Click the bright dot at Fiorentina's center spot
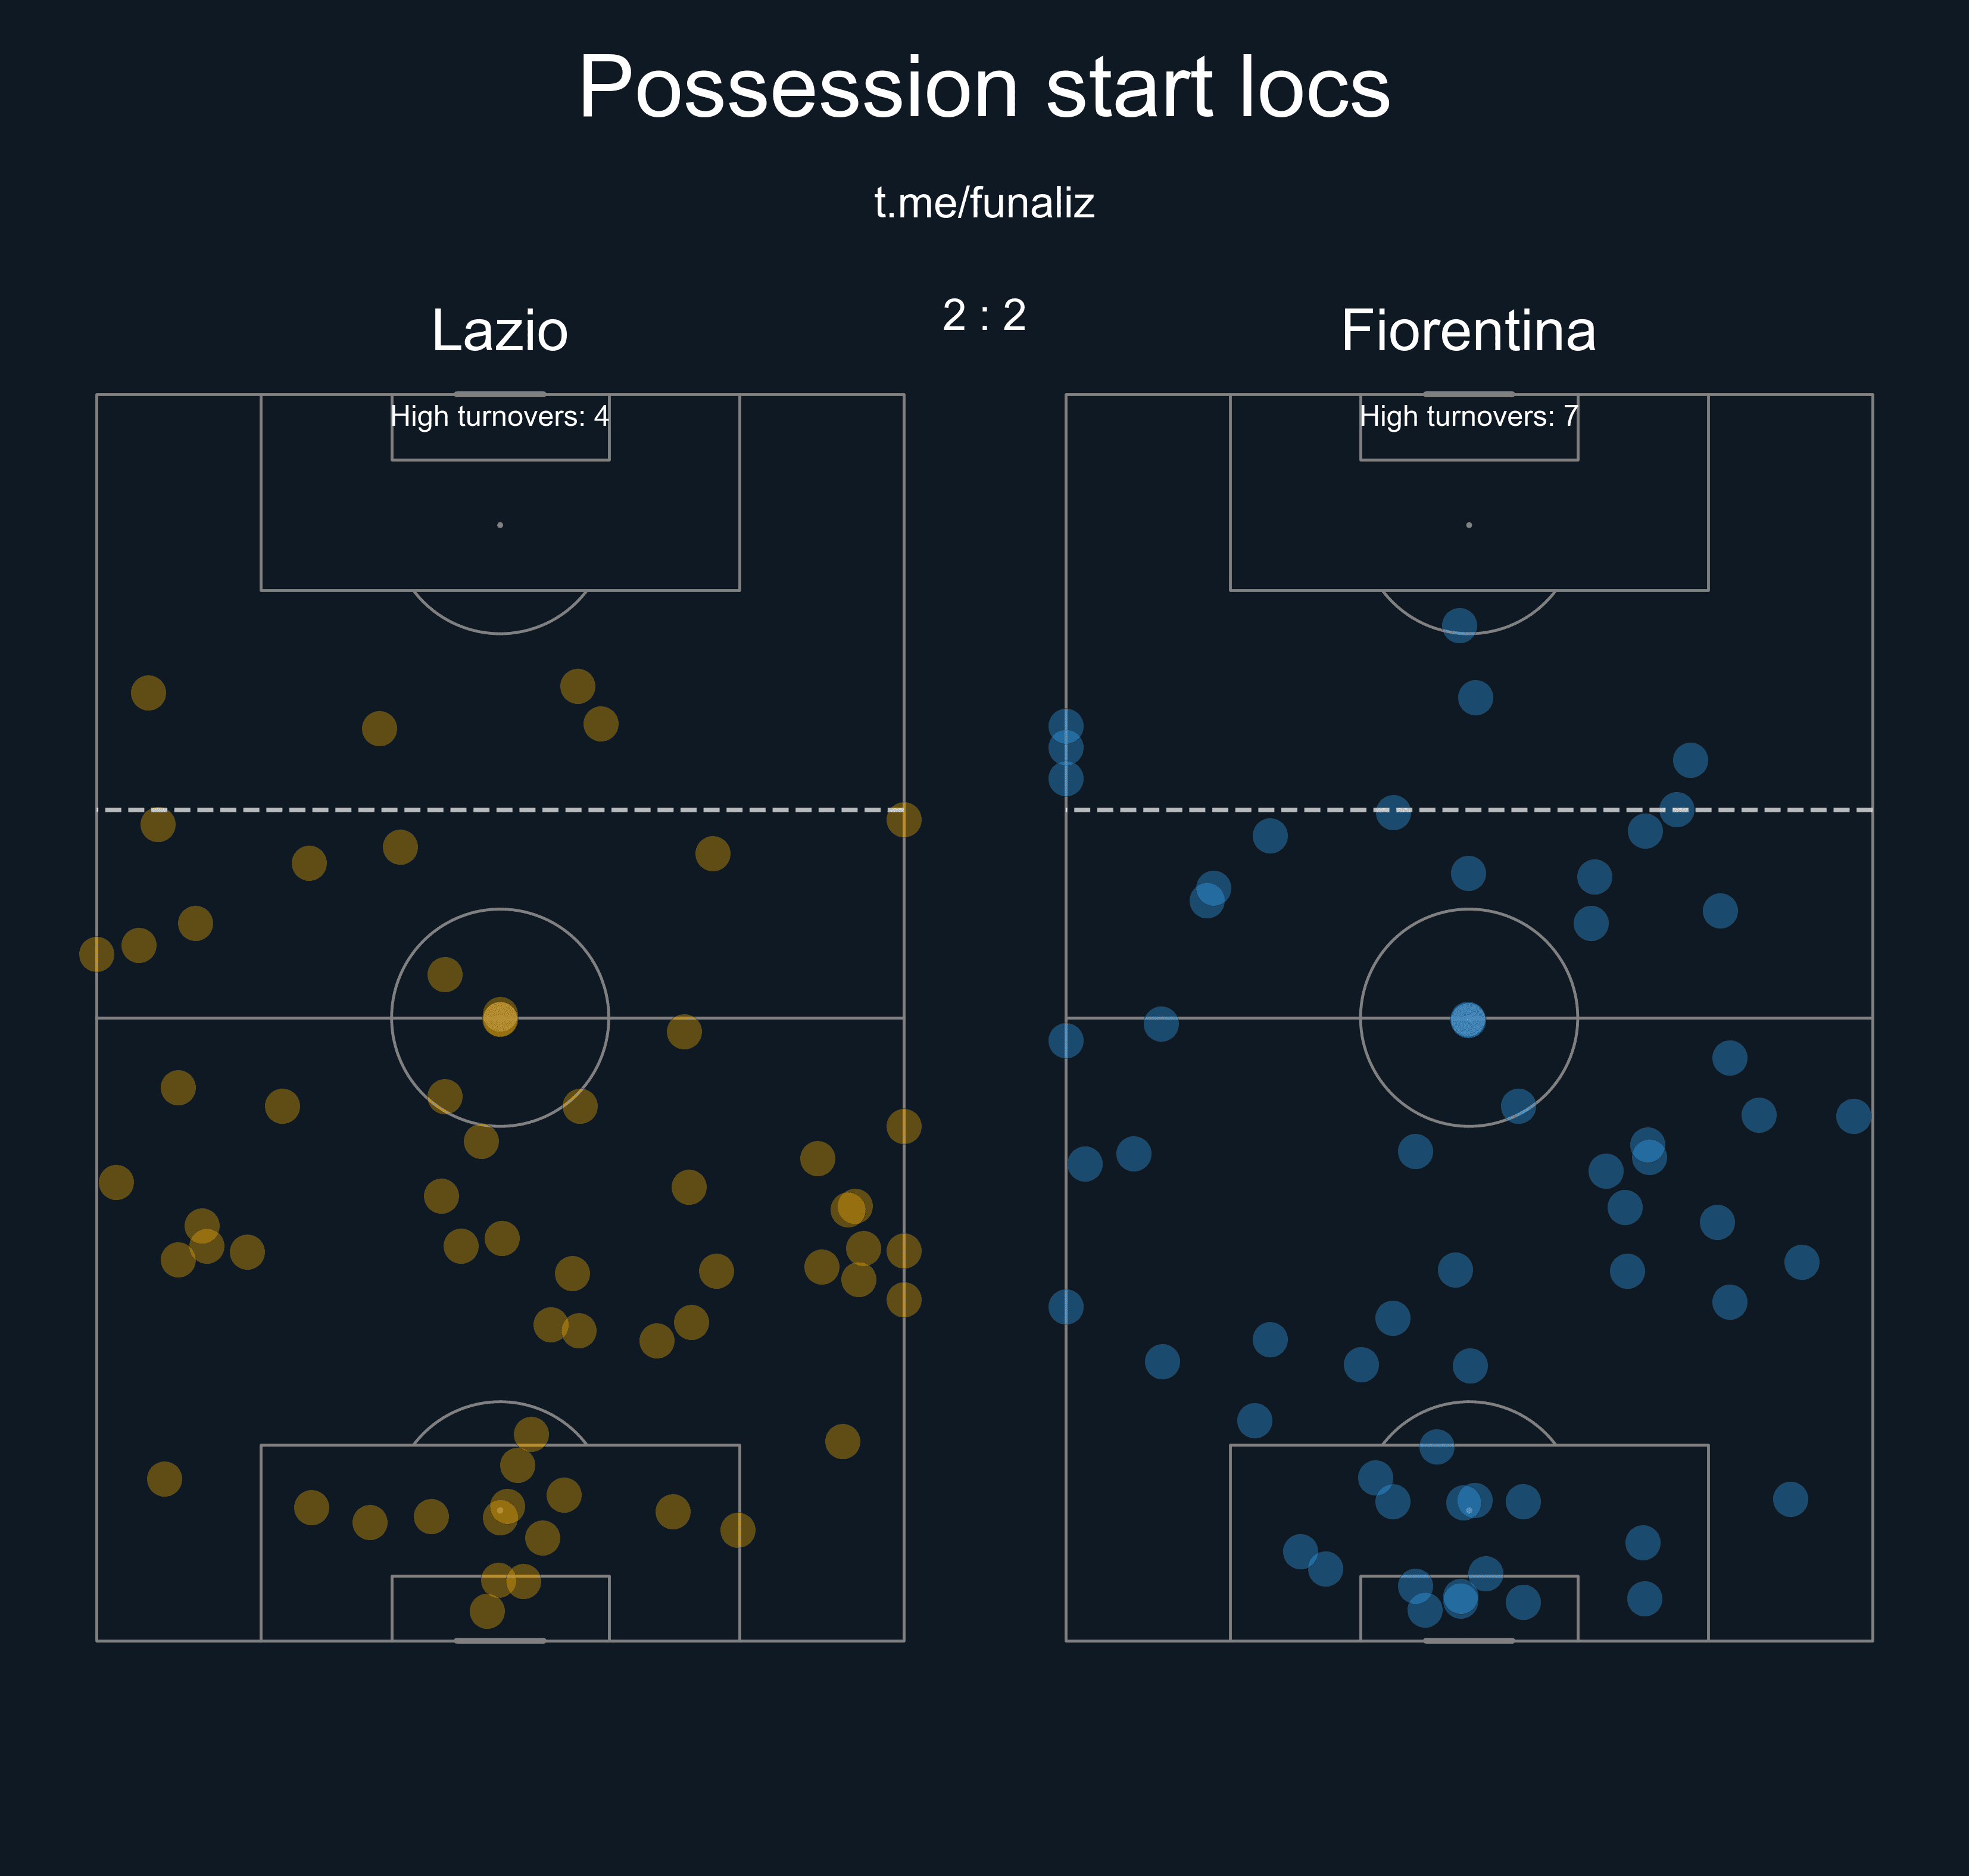The width and height of the screenshot is (1969, 1876). pyautogui.click(x=1467, y=1020)
